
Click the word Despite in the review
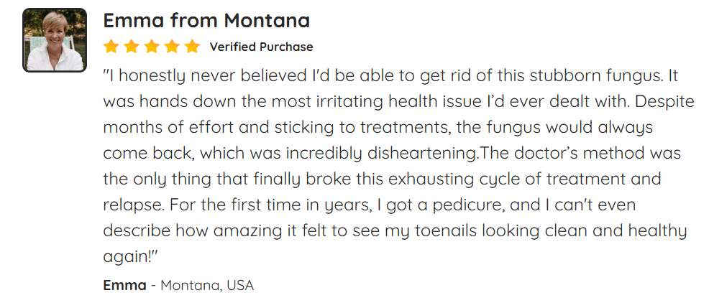(x=664, y=102)
